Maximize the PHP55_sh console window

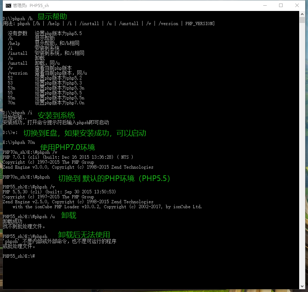coord(281,6)
